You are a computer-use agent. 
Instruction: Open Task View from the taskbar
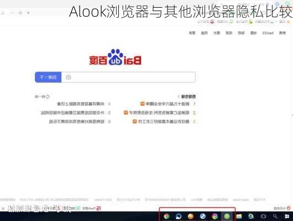click(263, 217)
